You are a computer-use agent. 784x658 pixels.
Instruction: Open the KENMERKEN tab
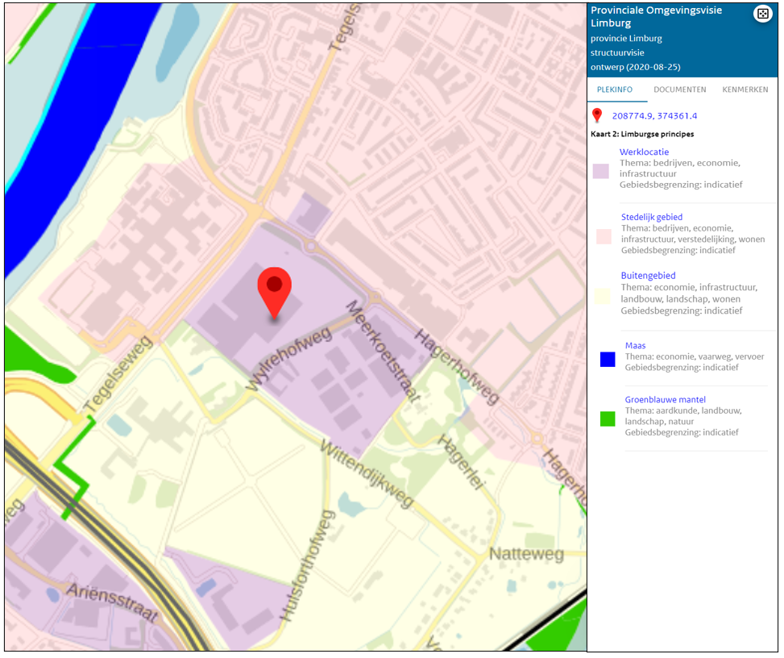[x=745, y=90]
